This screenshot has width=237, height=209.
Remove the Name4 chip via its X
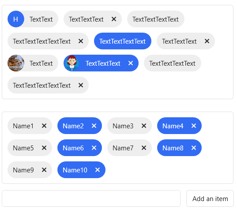tap(194, 126)
